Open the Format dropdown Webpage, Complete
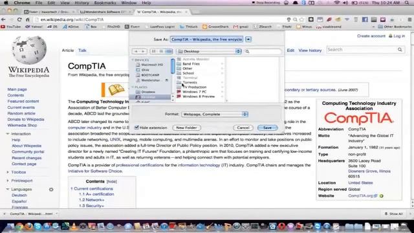414x233 pixels. point(215,114)
